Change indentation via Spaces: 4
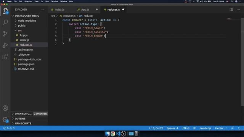244x137 pixels. [172, 128]
